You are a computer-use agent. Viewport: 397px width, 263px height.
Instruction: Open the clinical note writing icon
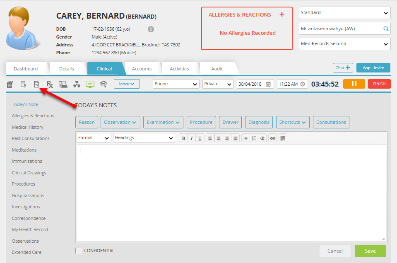pyautogui.click(x=10, y=84)
